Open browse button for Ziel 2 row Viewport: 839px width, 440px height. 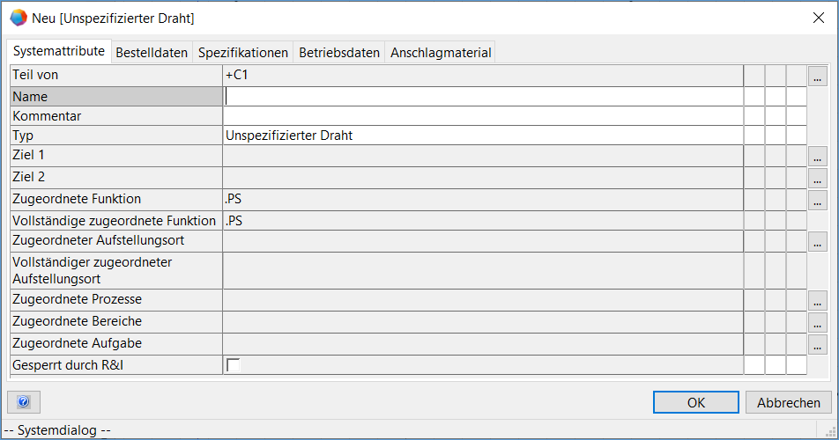tap(818, 178)
